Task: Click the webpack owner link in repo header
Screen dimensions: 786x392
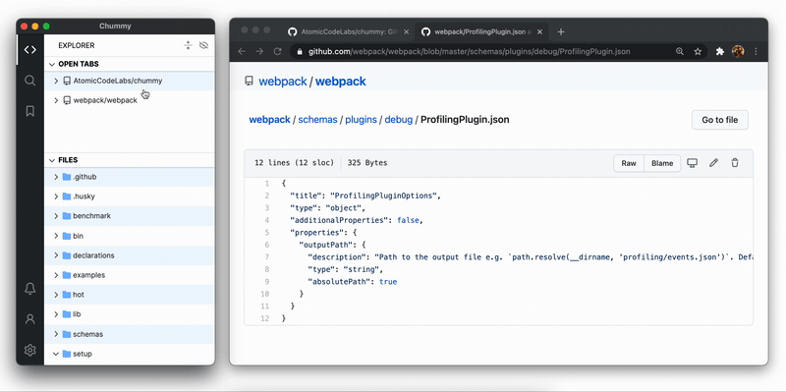Action: point(283,82)
